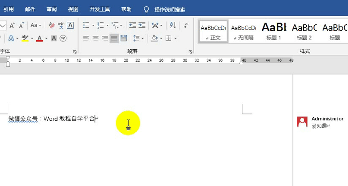Open Paragraph dialog launcher

coord(190,52)
